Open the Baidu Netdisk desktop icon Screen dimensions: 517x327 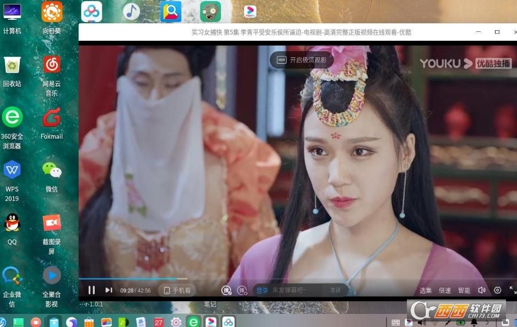click(91, 12)
